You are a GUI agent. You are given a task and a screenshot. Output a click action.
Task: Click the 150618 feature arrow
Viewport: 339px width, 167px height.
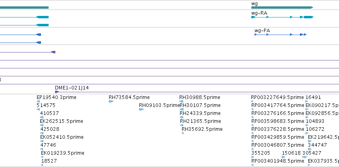[284, 157]
